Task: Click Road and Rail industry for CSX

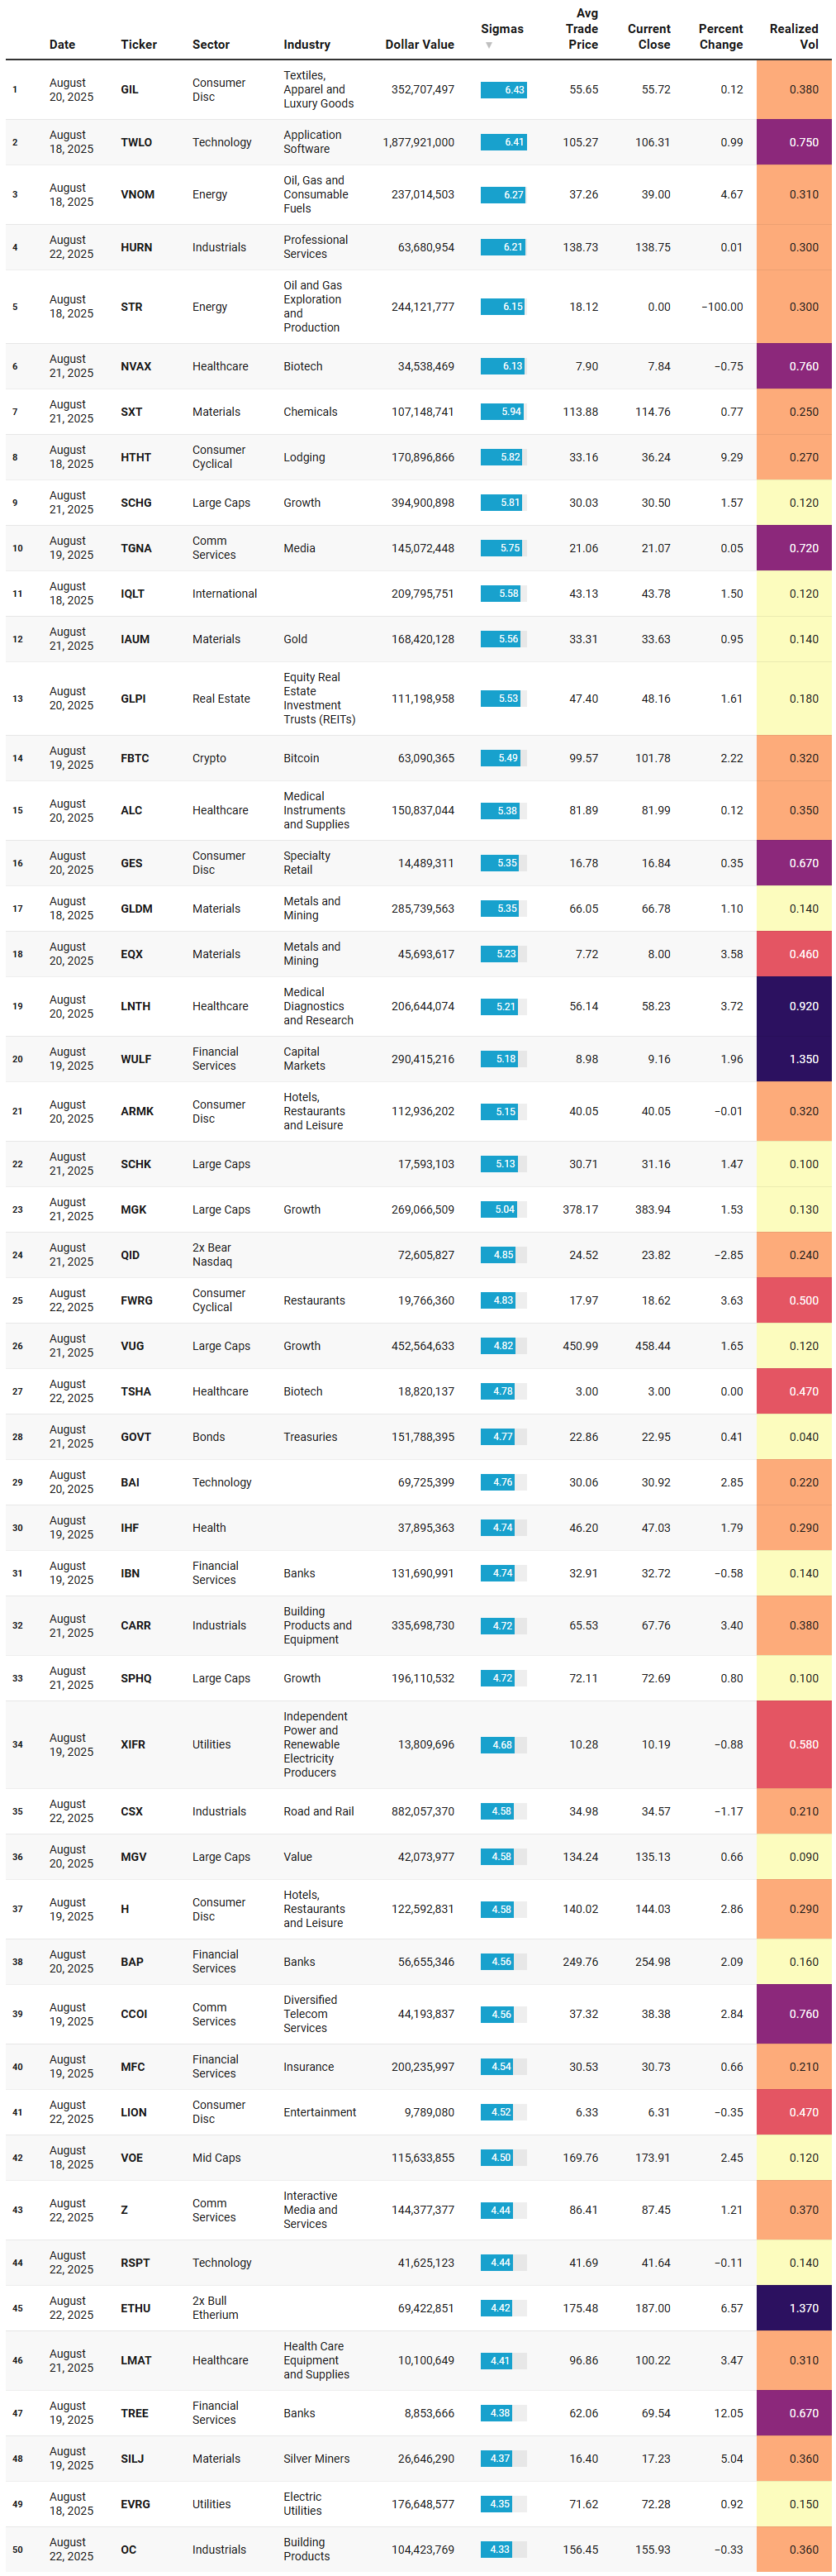Action: [x=317, y=1812]
